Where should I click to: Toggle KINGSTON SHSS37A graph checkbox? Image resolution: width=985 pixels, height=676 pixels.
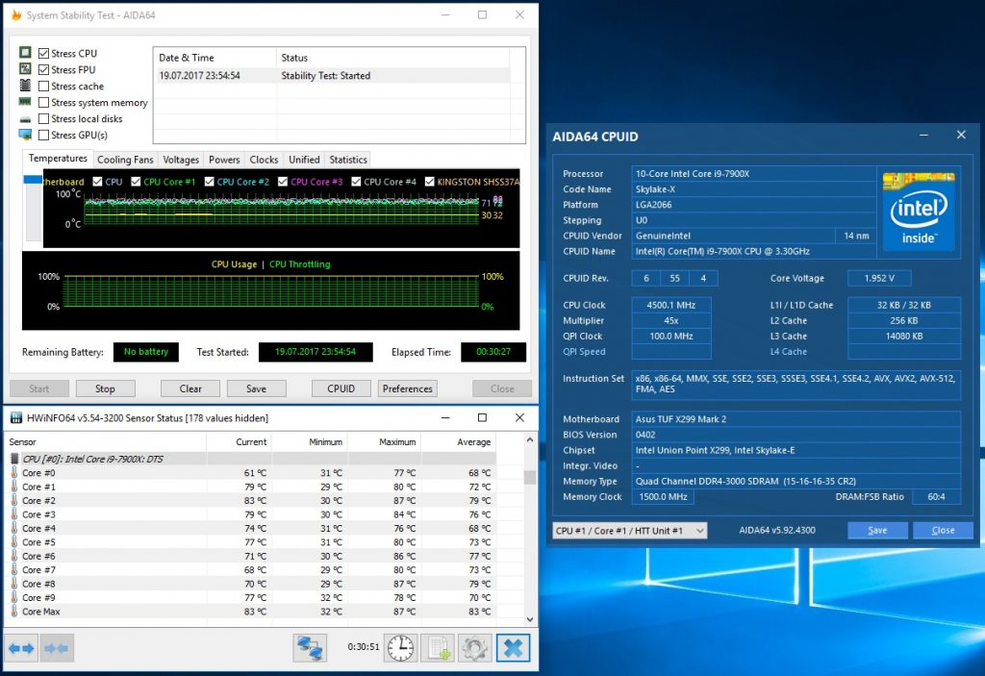point(430,182)
